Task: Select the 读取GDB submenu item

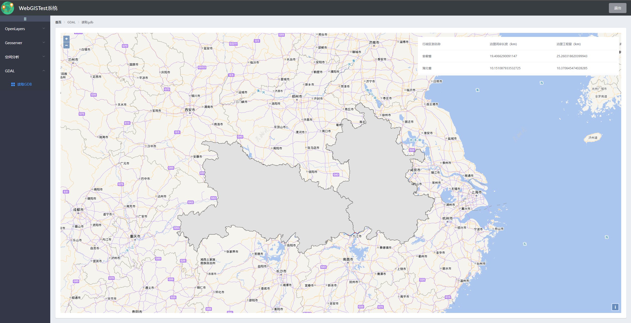Action: click(25, 84)
